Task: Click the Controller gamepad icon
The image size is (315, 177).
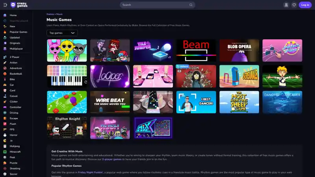Action: pyautogui.click(x=5, y=107)
